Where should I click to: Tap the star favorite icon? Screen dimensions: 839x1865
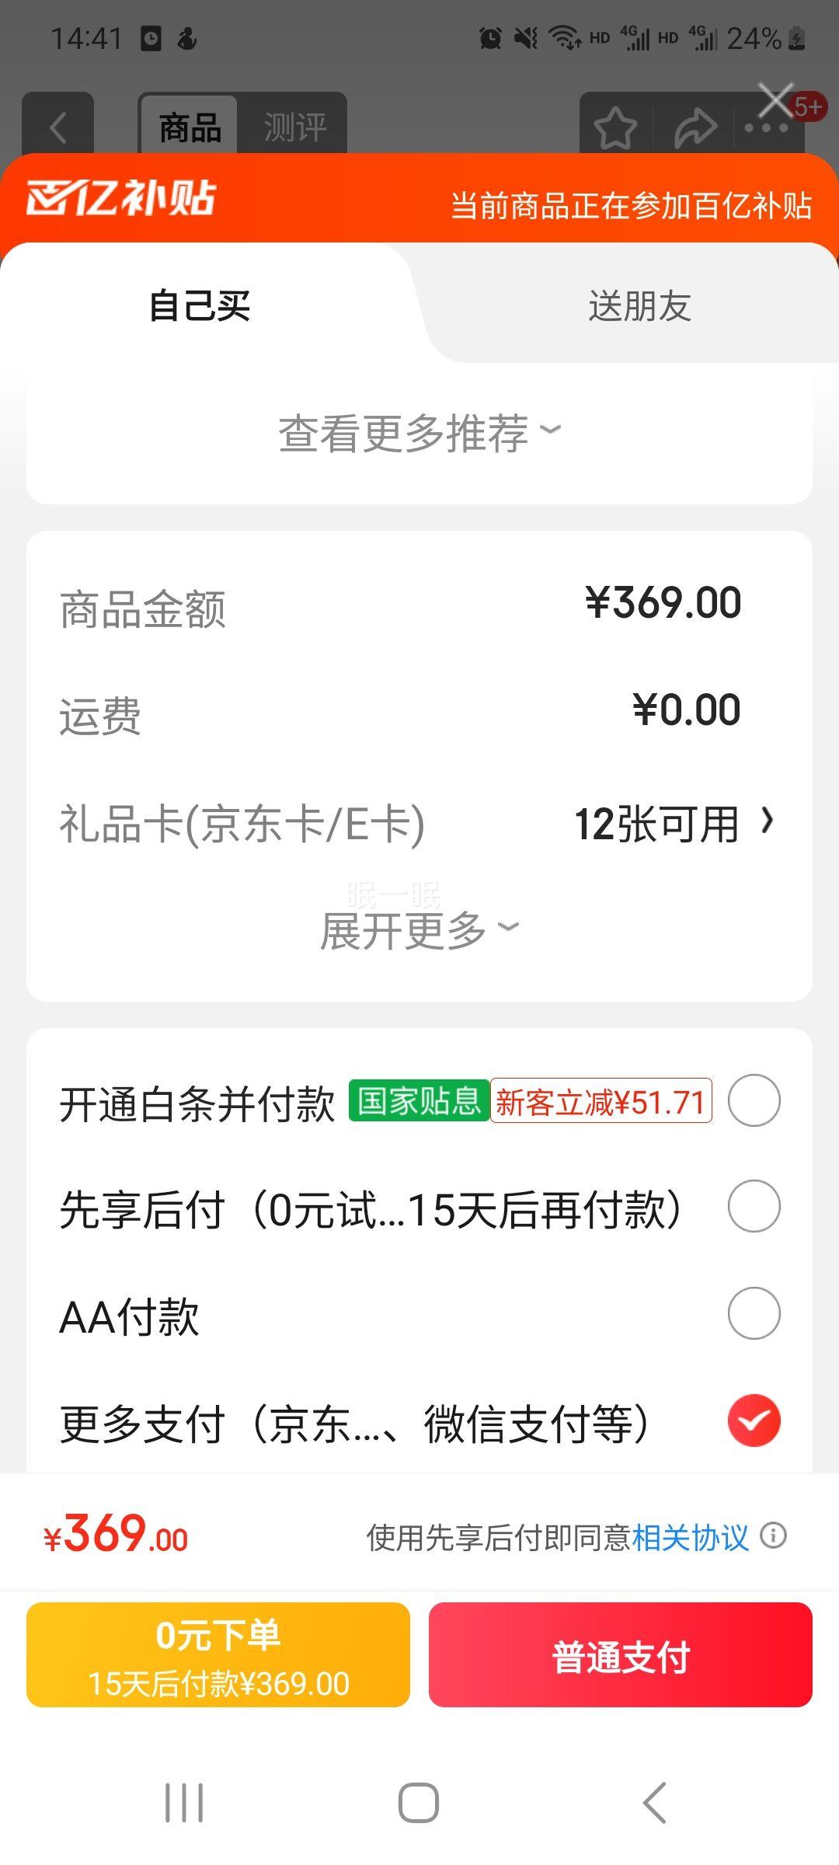pyautogui.click(x=615, y=128)
